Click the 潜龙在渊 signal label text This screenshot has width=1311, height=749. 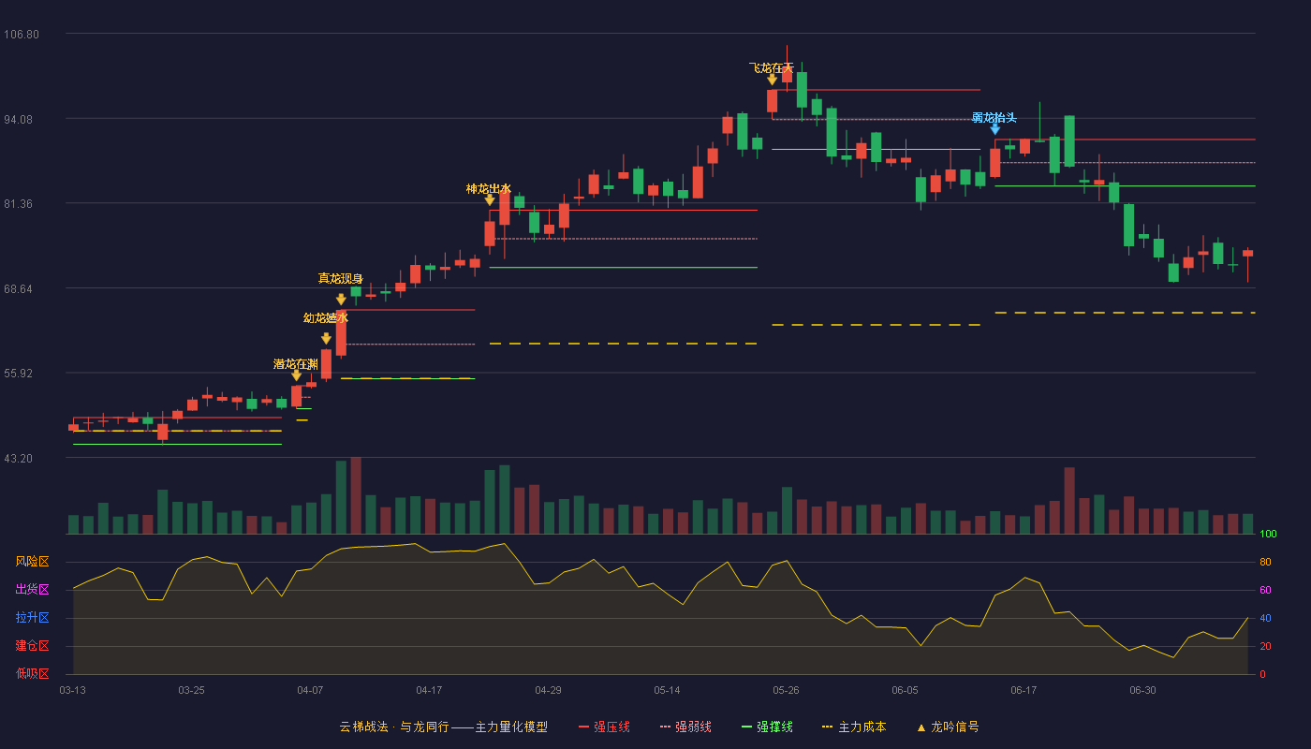pos(296,364)
